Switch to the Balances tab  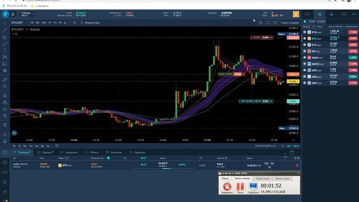(x=114, y=152)
